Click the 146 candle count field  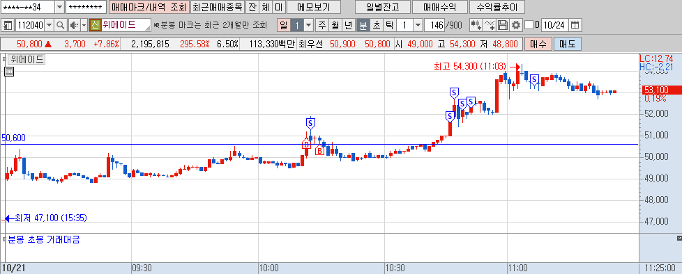pos(434,25)
